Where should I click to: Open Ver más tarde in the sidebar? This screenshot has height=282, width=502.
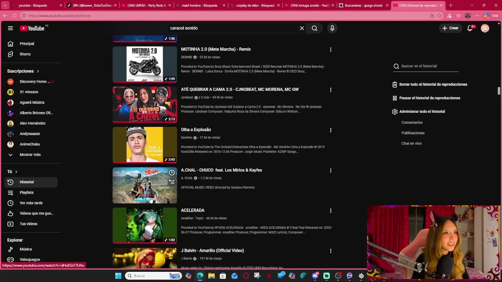[x=30, y=203]
